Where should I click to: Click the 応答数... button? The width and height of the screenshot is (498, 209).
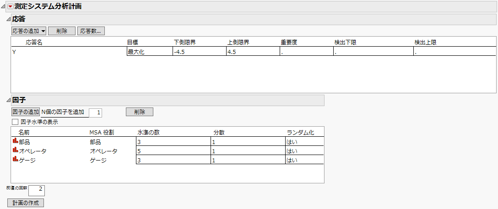click(x=91, y=31)
